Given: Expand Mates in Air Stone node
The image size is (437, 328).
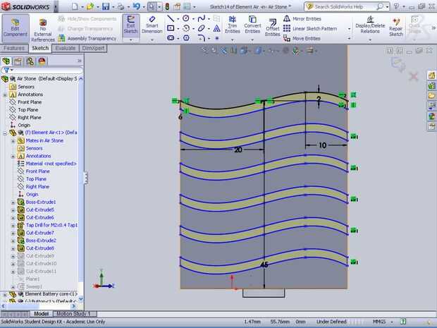Looking at the screenshot, I should 13,141.
